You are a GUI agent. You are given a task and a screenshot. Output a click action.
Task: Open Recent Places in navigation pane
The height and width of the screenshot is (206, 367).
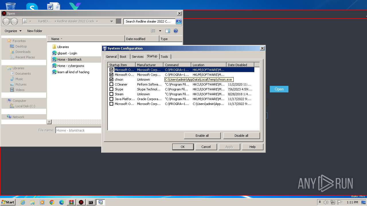coord(25,57)
